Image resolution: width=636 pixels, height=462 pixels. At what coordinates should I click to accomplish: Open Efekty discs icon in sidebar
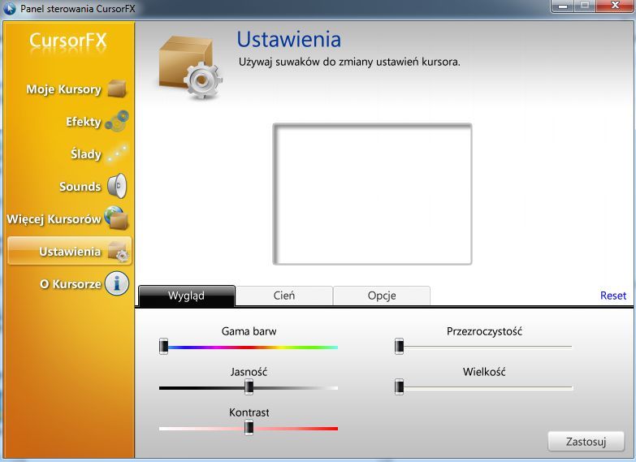[117, 121]
